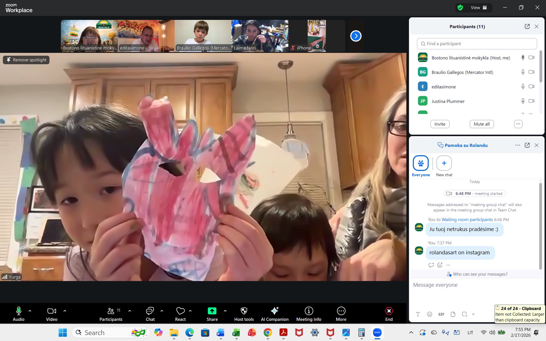546x341 pixels.
Task: Click the GIF icon in chat composer
Action: click(441, 314)
